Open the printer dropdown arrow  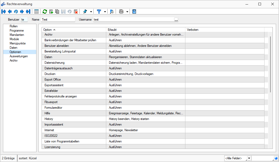[127, 12]
